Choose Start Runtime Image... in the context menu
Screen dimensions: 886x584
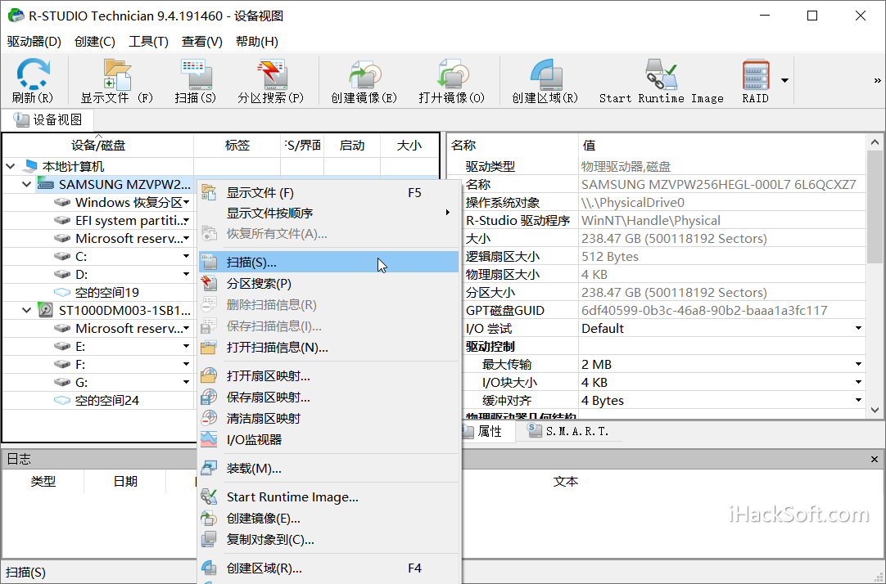coord(328,497)
